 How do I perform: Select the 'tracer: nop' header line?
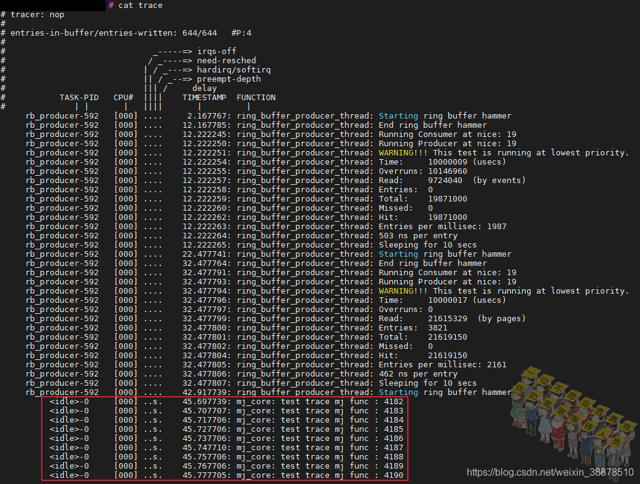[x=38, y=14]
